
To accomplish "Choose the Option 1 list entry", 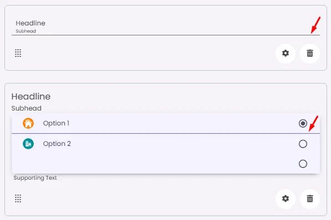I will tap(166, 123).
